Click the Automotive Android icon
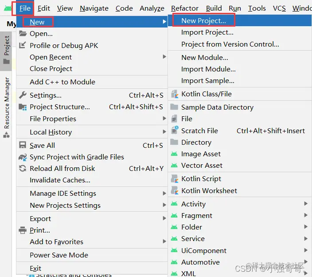 [174, 262]
